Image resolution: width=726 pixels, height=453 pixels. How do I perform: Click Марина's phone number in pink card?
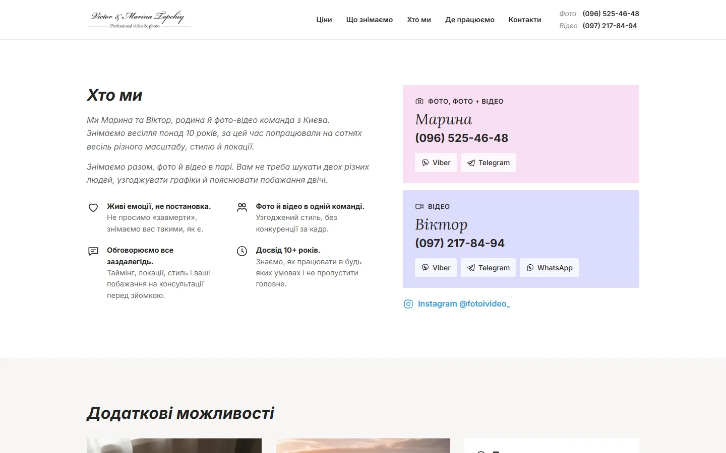462,138
